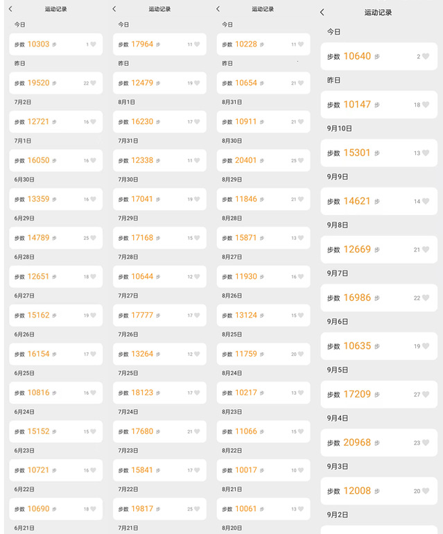This screenshot has height=534, width=443.
Task: Toggle like on the 19520 steps entry
Action: point(94,83)
